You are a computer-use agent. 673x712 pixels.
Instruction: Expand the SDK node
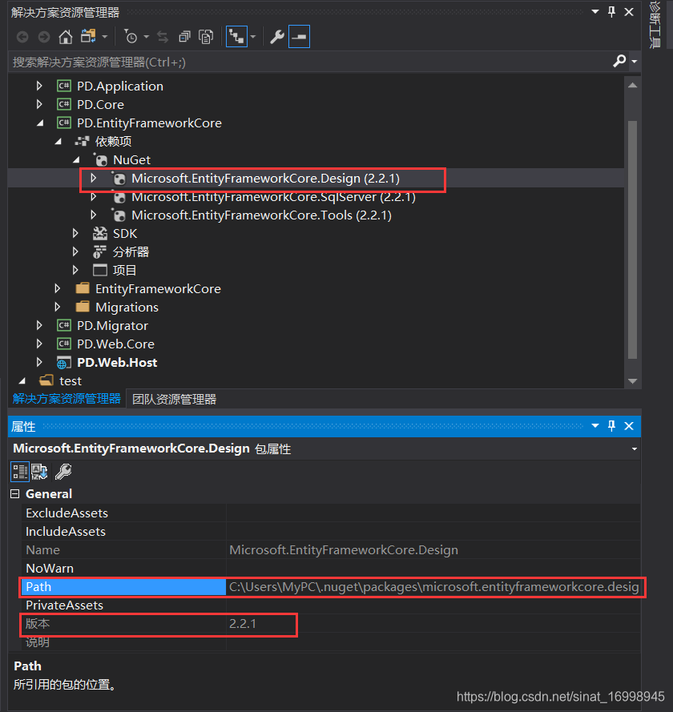[x=75, y=233]
